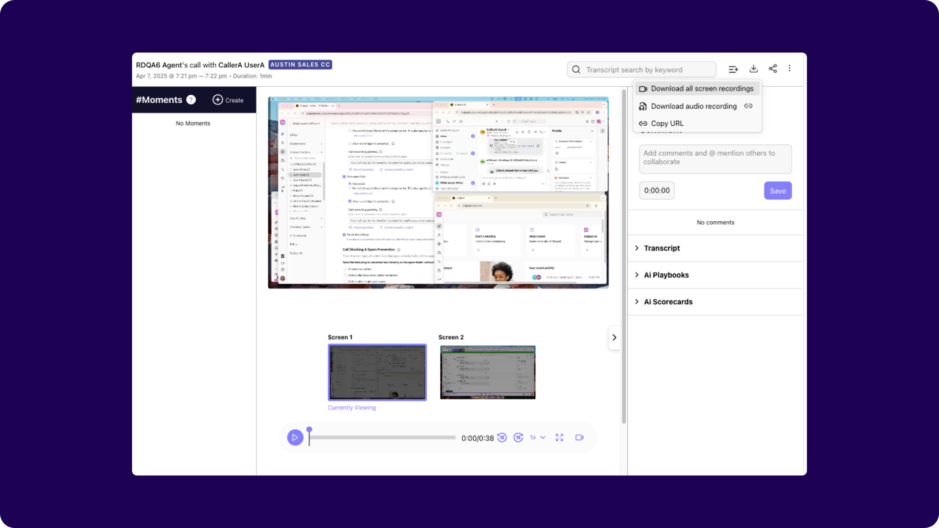Switch to the Screen 2 thumbnail
This screenshot has width=939, height=528.
(487, 372)
